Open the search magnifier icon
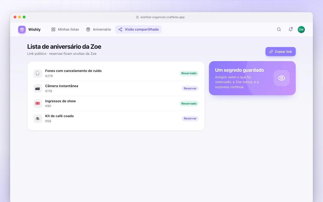 (279, 30)
